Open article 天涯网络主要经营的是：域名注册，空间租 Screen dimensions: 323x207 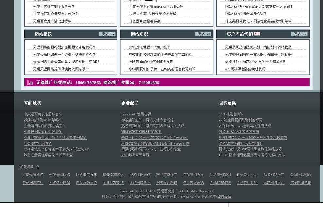(x=66, y=62)
